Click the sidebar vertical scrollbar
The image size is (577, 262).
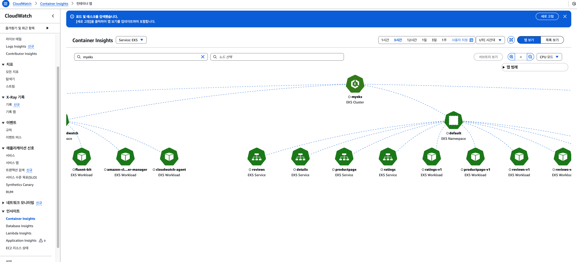[58, 157]
